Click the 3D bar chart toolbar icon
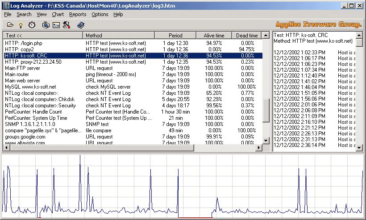This screenshot has width=366, height=220. [x=46, y=25]
